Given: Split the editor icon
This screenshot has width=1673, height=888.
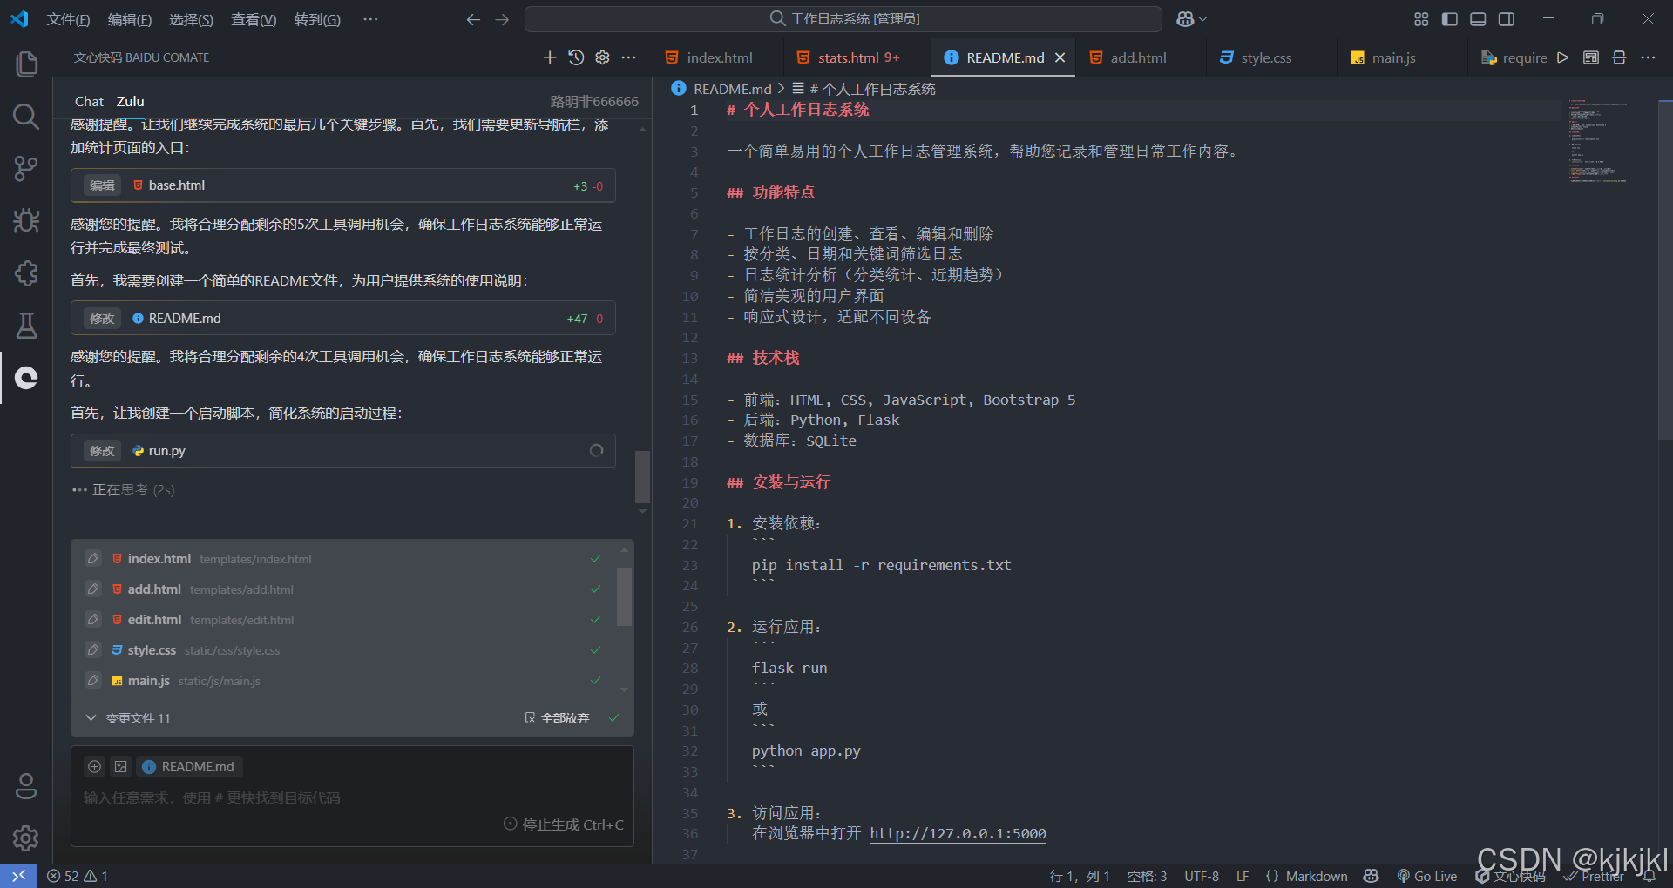Looking at the screenshot, I should click(x=1619, y=57).
